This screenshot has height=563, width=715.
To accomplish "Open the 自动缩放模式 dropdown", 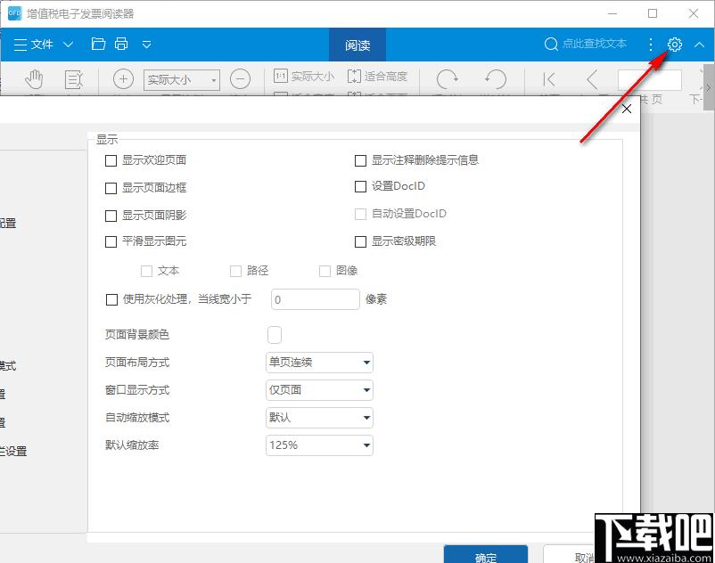I will point(319,418).
